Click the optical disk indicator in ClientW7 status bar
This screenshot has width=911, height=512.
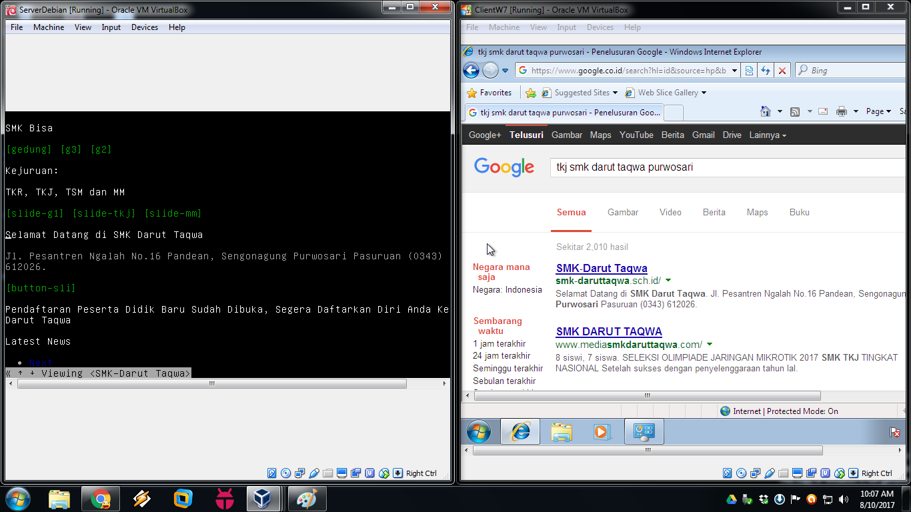[x=742, y=473]
